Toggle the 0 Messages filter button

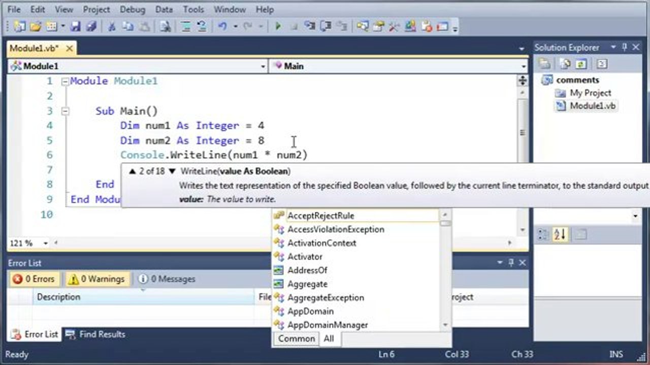[167, 279]
